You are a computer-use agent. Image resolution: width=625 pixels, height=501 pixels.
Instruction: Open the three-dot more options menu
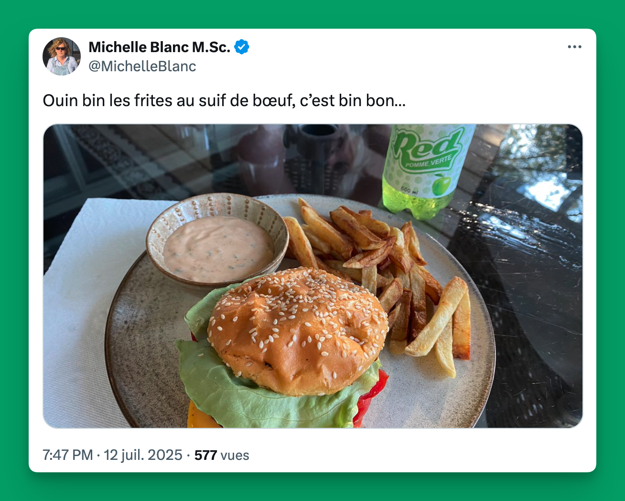[x=574, y=47]
